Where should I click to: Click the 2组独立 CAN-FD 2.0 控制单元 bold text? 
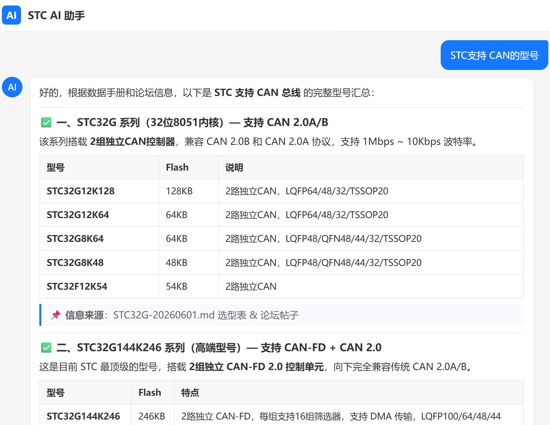pos(256,367)
